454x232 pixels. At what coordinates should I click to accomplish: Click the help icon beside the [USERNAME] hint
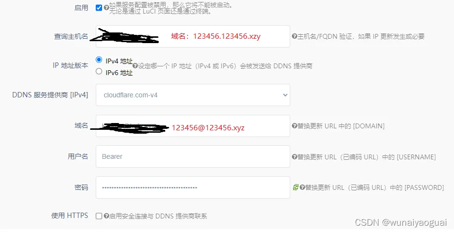click(295, 157)
